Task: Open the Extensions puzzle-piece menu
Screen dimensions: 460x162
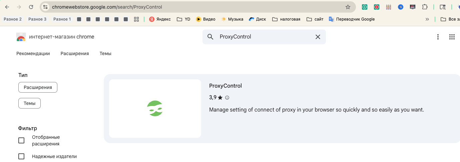Action: 425,7
